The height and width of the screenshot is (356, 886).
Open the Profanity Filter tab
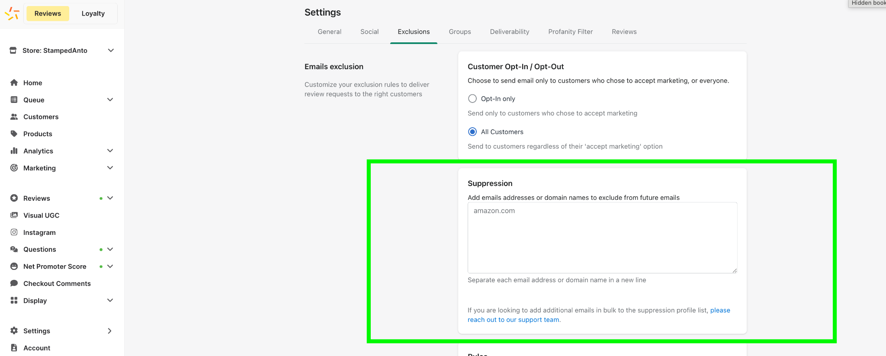570,32
